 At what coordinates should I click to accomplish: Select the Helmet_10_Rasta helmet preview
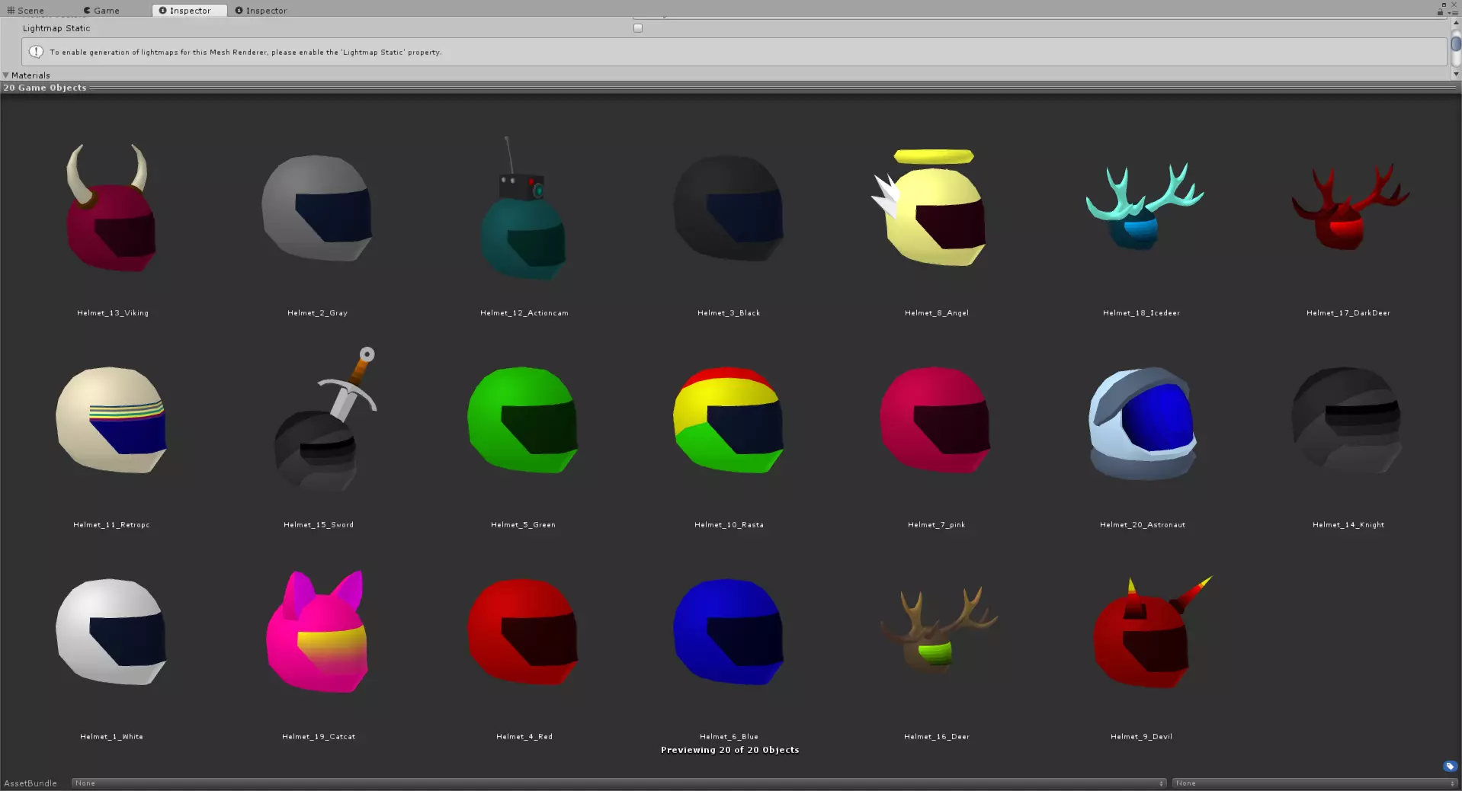tap(729, 421)
